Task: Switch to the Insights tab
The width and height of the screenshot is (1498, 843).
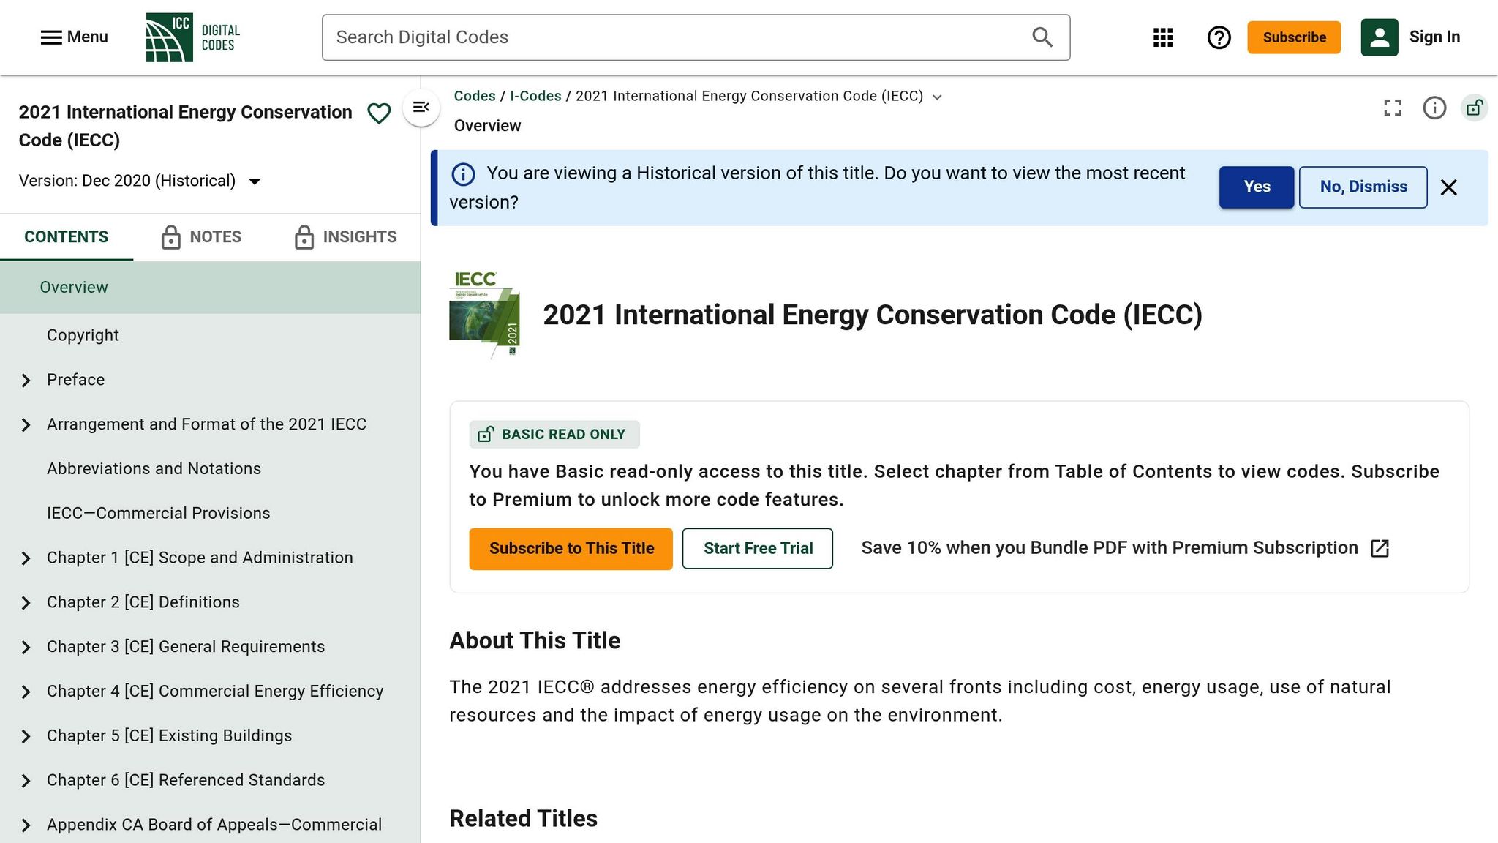Action: click(345, 237)
